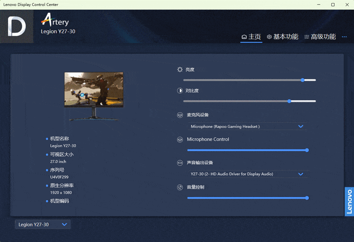The image size is (354, 242).
Task: Click the 可视区大小 label
Action: (x=62, y=154)
